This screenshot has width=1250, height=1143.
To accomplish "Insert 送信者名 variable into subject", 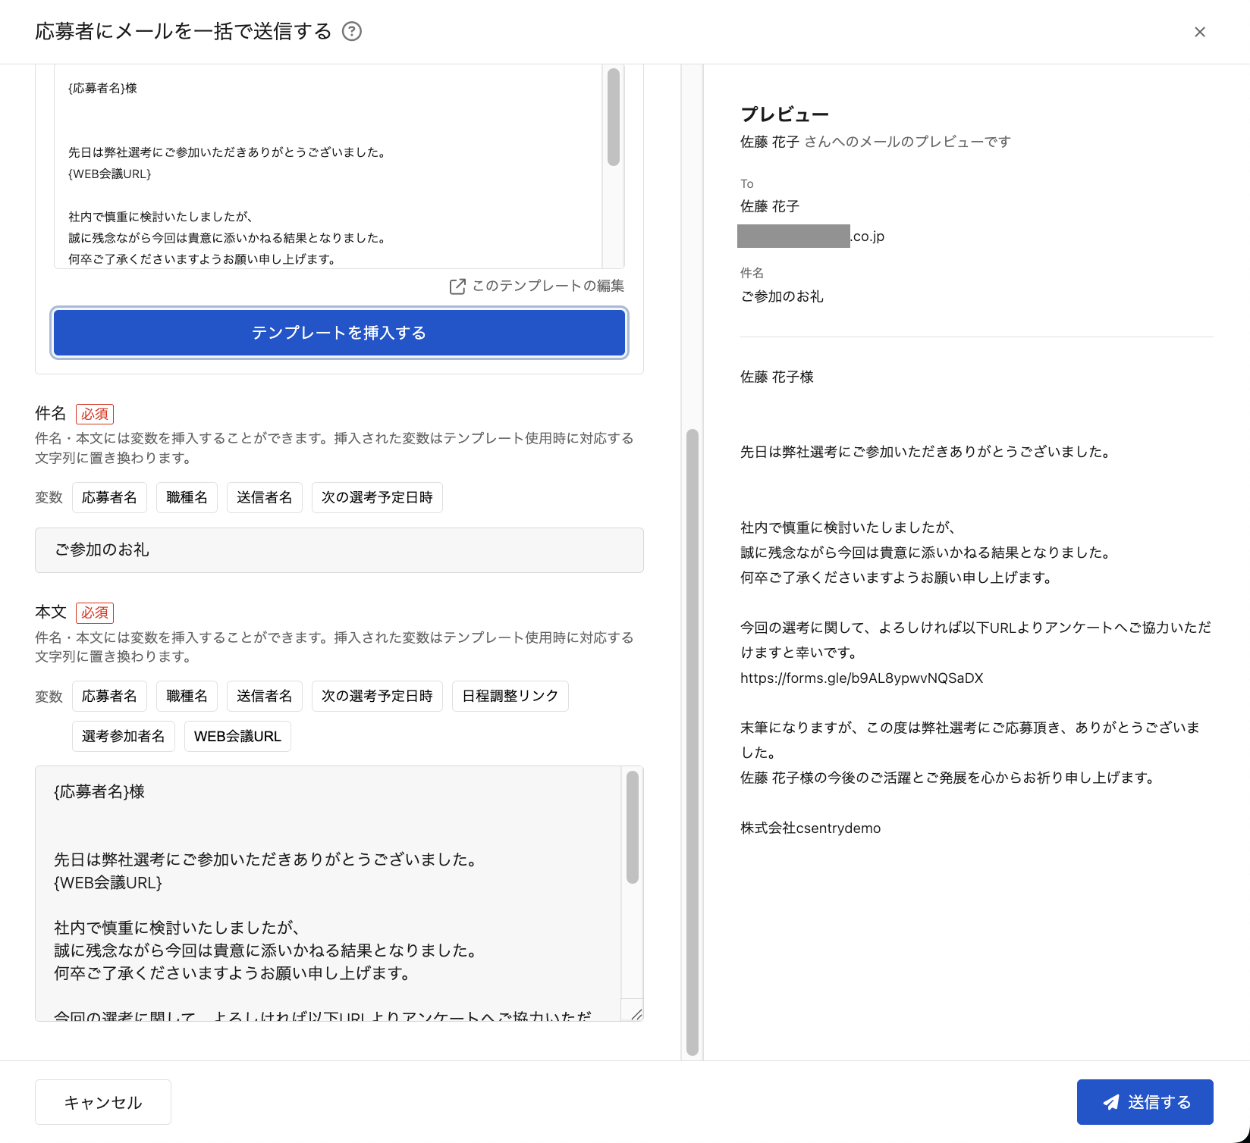I will 264,497.
